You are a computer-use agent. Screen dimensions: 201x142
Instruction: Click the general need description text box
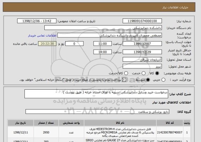tap(96, 94)
